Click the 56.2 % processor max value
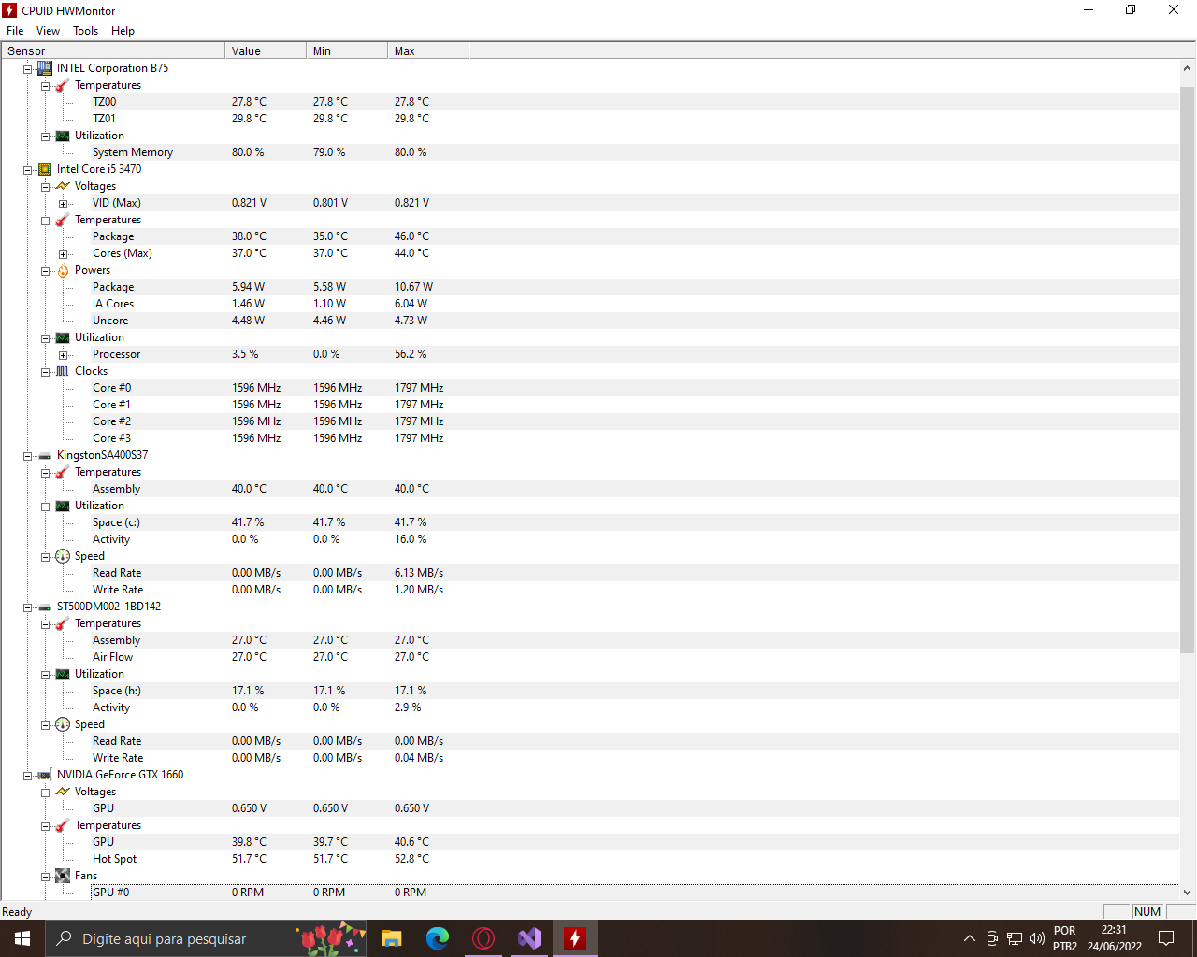 pos(410,354)
